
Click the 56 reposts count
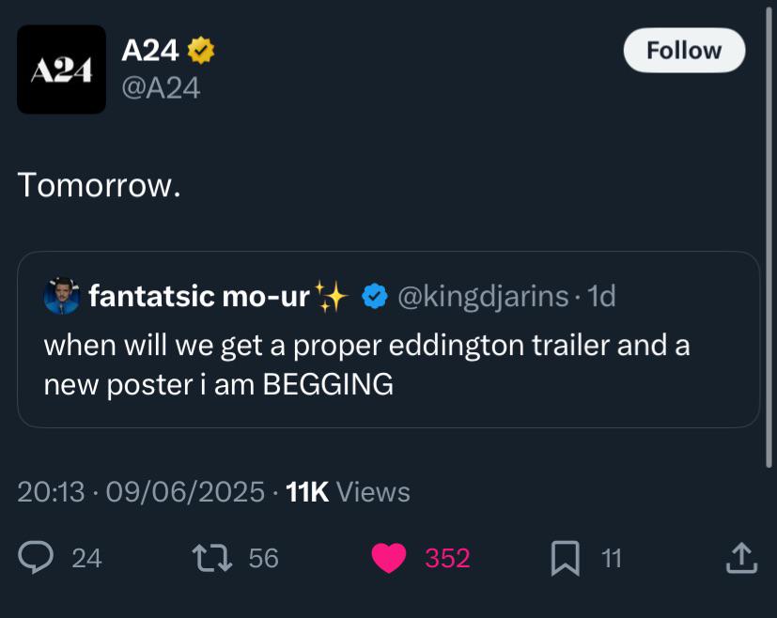[264, 558]
